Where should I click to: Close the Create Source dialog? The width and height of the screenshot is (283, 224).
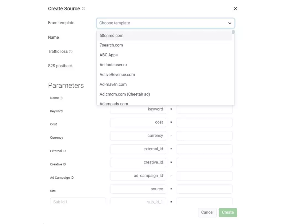(235, 9)
